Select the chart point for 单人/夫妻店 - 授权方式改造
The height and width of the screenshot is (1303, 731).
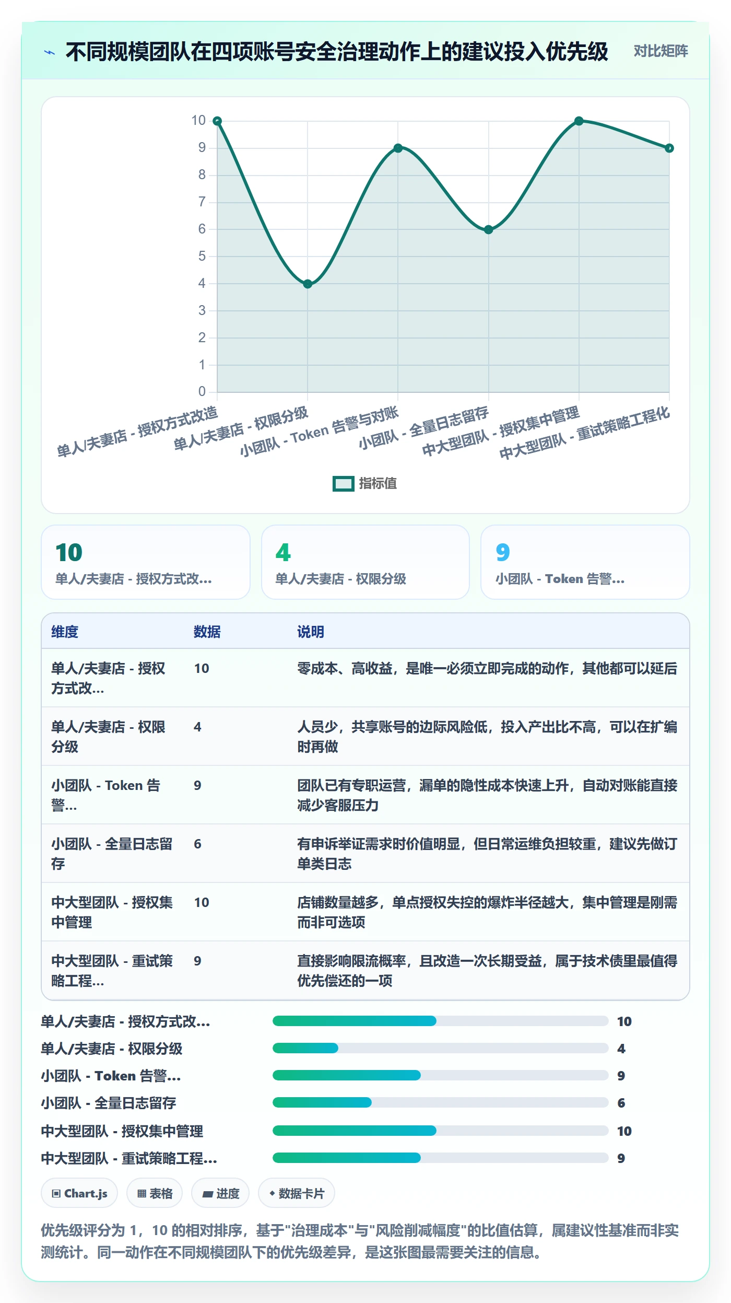217,121
